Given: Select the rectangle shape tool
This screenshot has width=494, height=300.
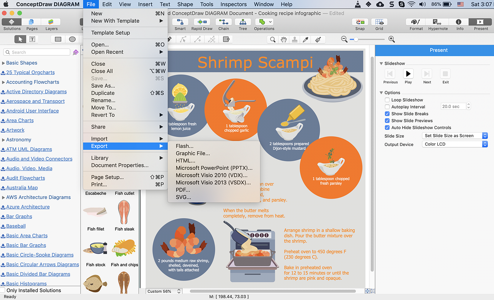Looking at the screenshot, I should 58,39.
